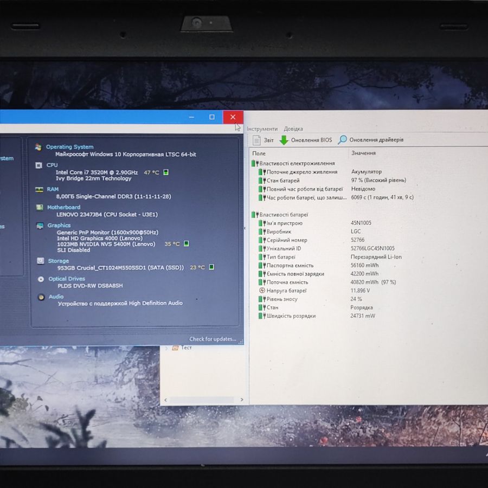
Task: Click the battery icon beside Рівень зносу
Action: [262, 299]
